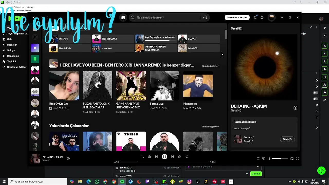This screenshot has width=329, height=185.
Task: Open green headset support bubble in Kick
Action: click(x=321, y=170)
